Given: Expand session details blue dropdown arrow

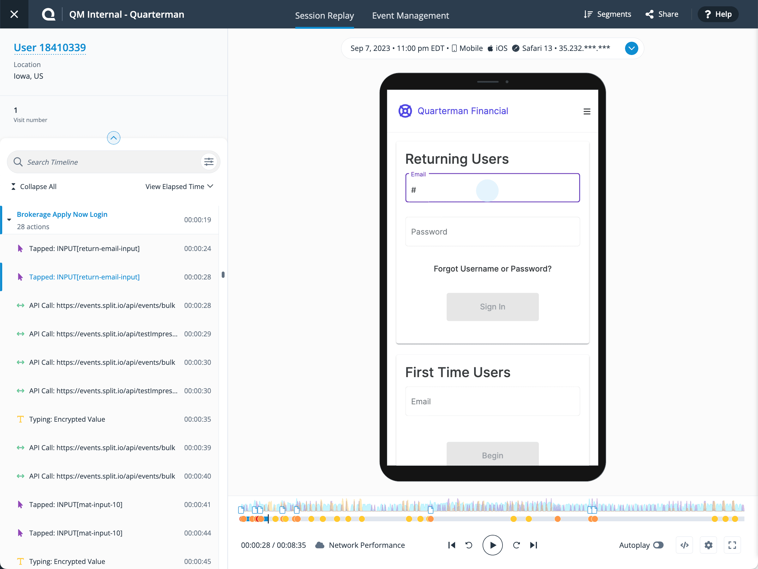Looking at the screenshot, I should pyautogui.click(x=631, y=48).
